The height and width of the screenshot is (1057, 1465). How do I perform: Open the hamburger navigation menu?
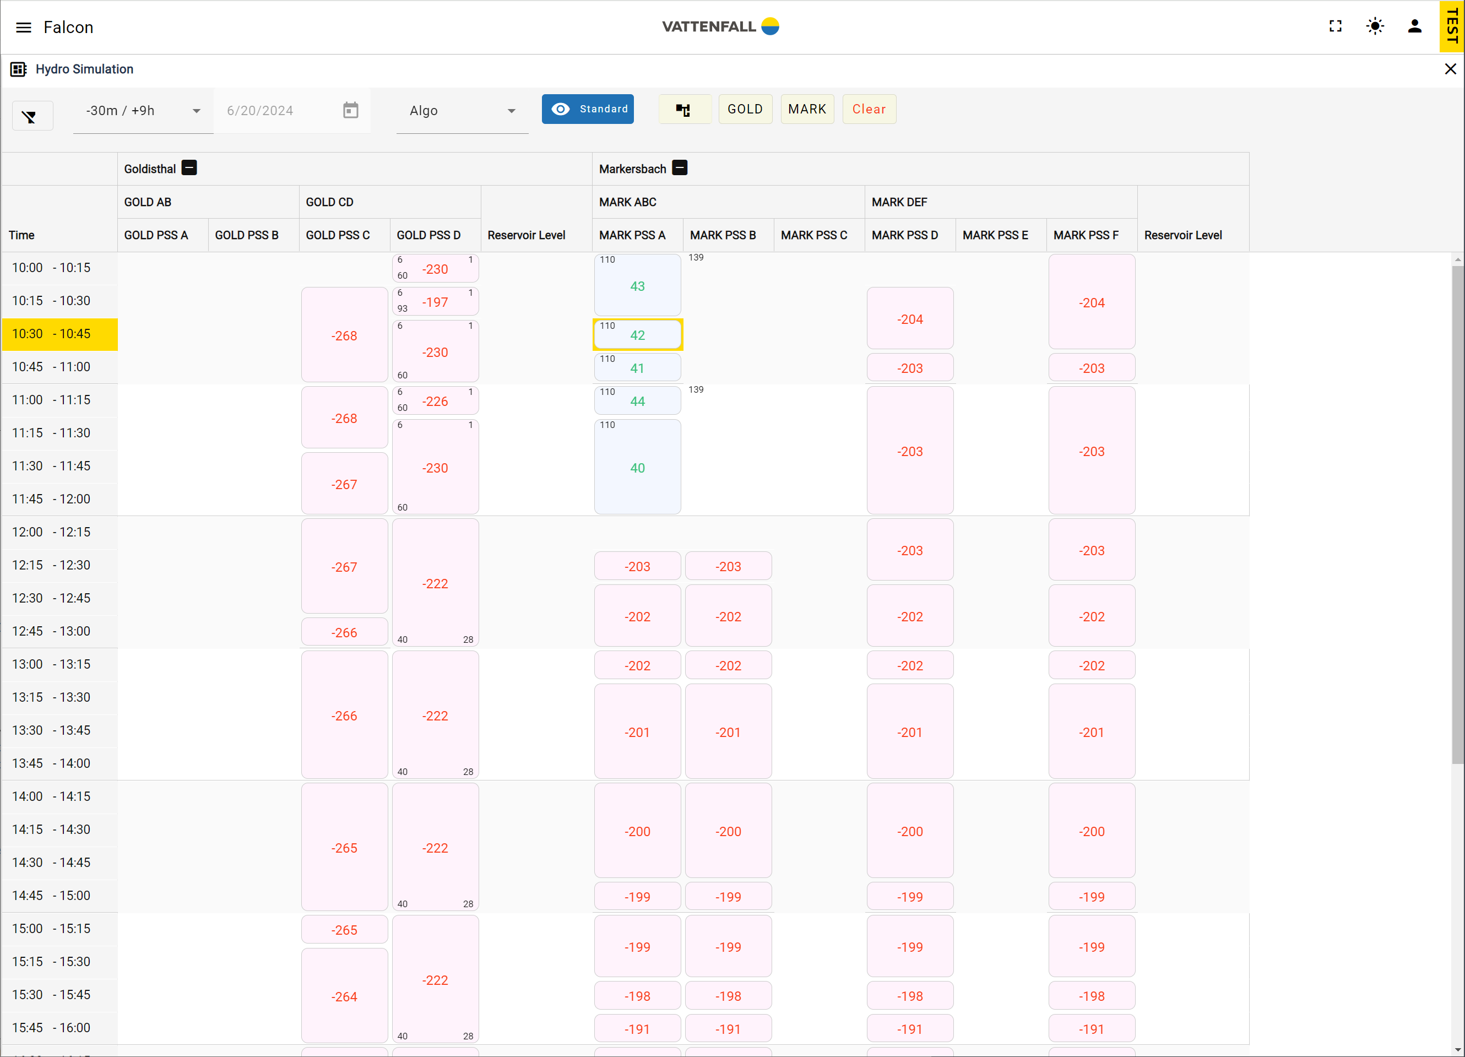(x=23, y=27)
